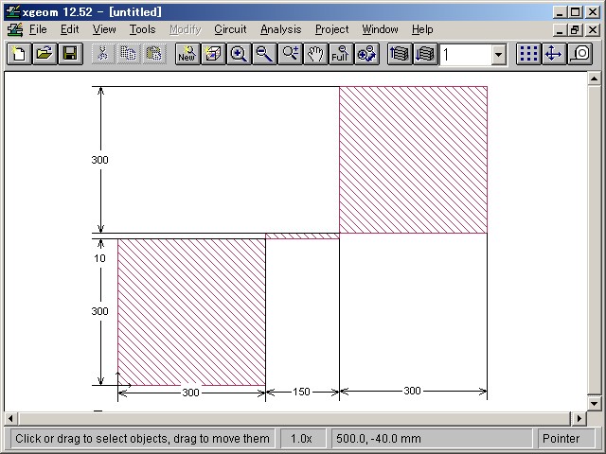The width and height of the screenshot is (606, 454).
Task: Open the Analysis menu
Action: [280, 29]
